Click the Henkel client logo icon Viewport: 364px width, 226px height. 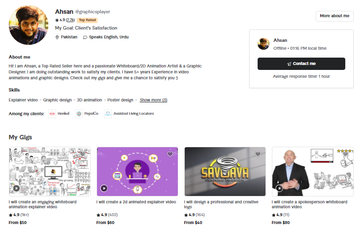tap(52, 114)
